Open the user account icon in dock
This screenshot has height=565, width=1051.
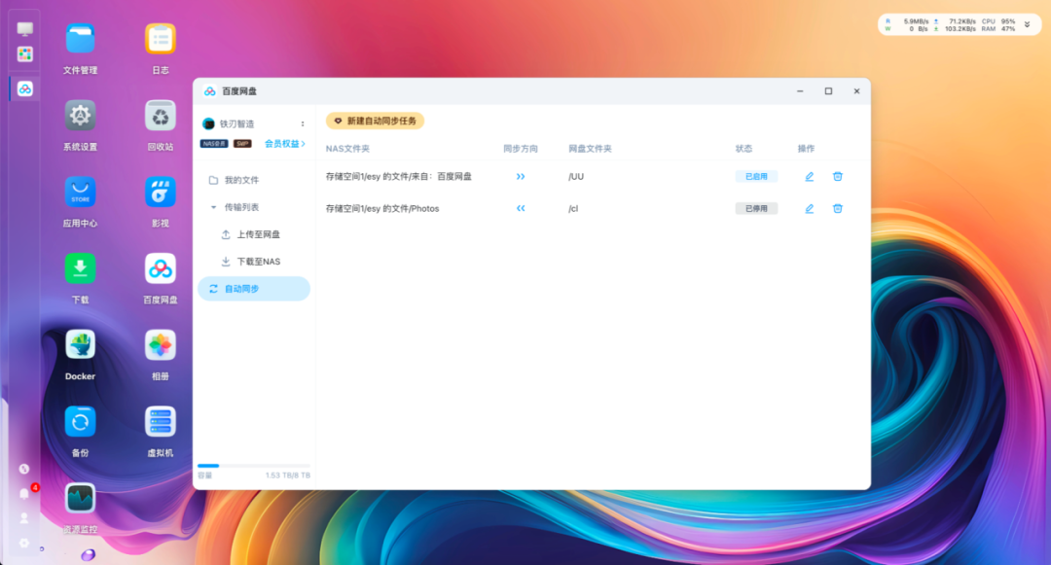[x=24, y=518]
